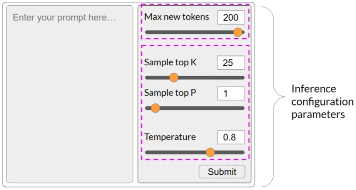Click left end of Max new tokens track
Image resolution: width=356 pixels, height=190 pixels.
coord(147,32)
